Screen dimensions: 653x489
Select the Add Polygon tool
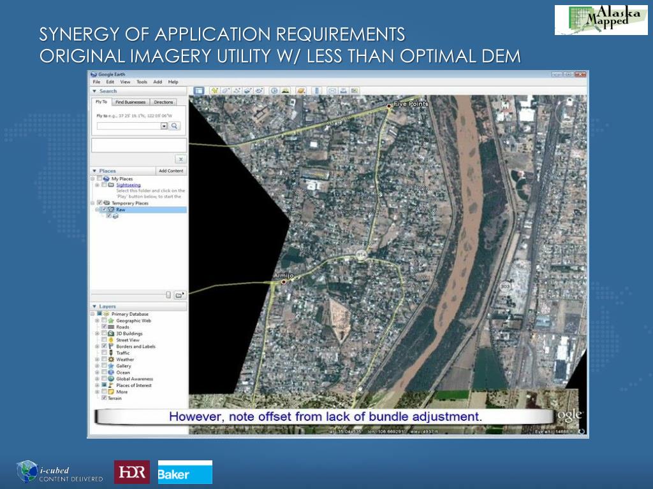point(226,90)
